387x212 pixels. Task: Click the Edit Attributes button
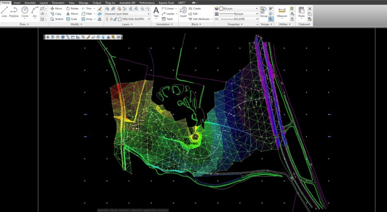(x=200, y=19)
